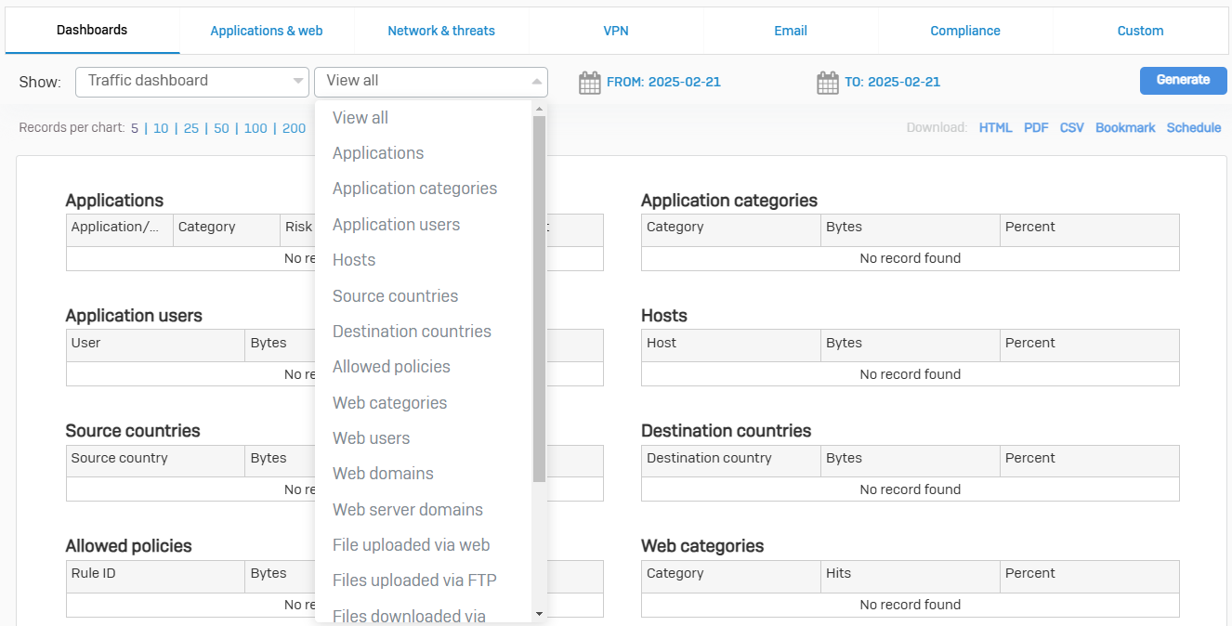Click the FROM date calendar icon

pos(590,83)
